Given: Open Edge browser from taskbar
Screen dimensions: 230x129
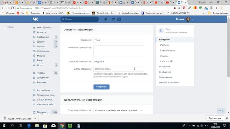Looking at the screenshot, I should point(29,126).
